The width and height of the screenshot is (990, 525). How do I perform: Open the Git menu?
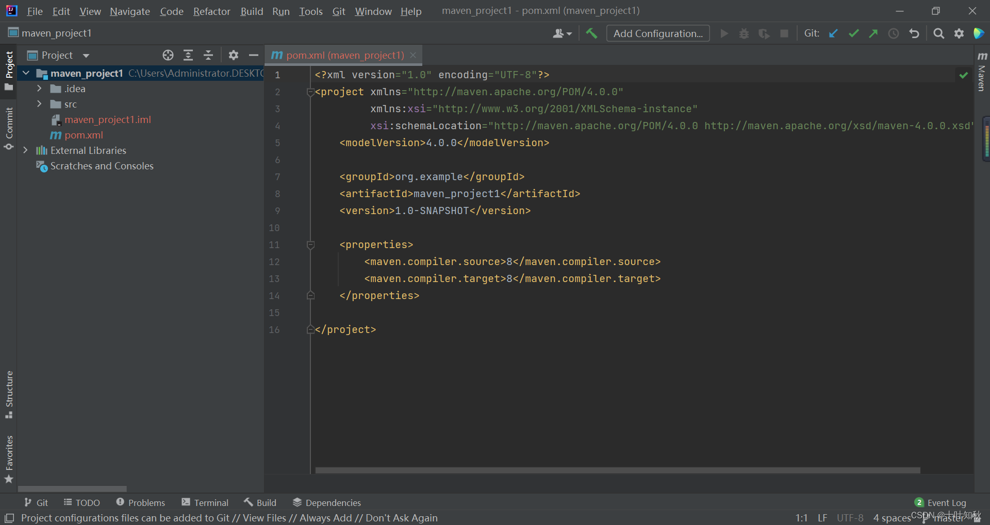click(x=339, y=11)
